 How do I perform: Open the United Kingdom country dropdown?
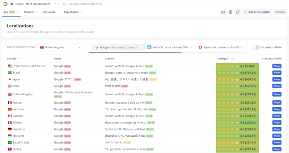(60, 47)
